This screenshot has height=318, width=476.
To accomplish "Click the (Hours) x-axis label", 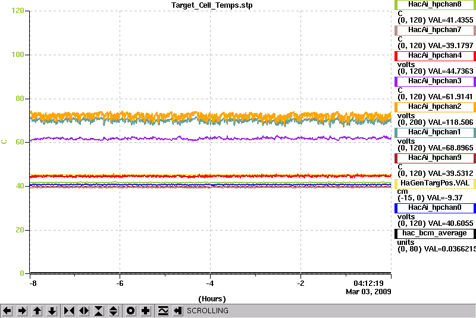I will (212, 299).
